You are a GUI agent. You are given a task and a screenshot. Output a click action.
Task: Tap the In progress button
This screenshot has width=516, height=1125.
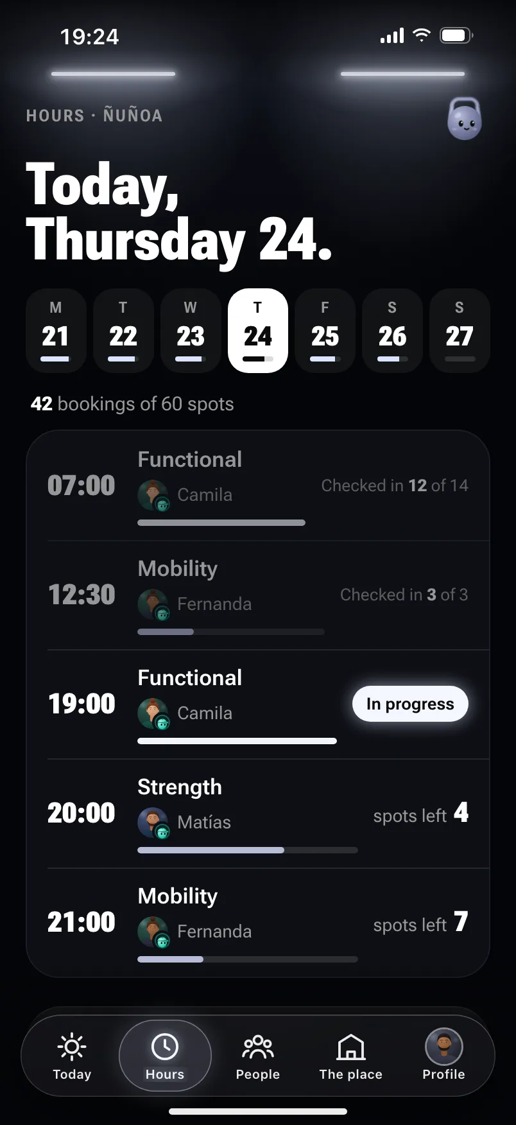410,704
